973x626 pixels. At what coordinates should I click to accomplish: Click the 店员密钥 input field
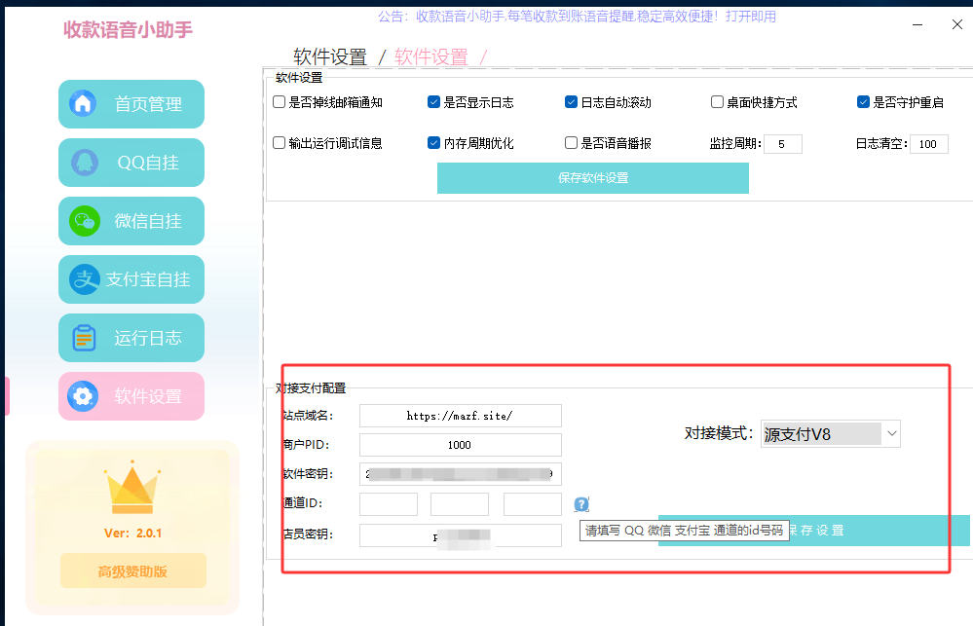(461, 535)
